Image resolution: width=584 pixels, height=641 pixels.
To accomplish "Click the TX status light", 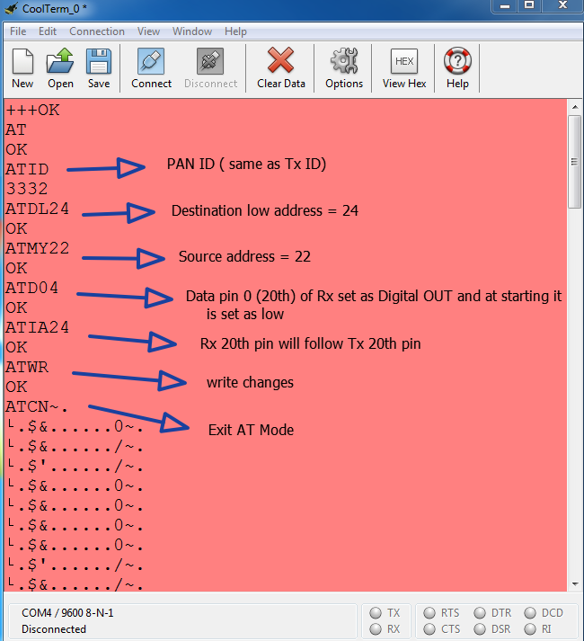I will coord(375,613).
